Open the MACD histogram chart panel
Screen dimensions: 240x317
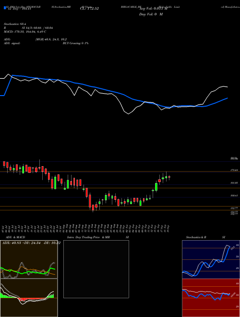[29, 298]
